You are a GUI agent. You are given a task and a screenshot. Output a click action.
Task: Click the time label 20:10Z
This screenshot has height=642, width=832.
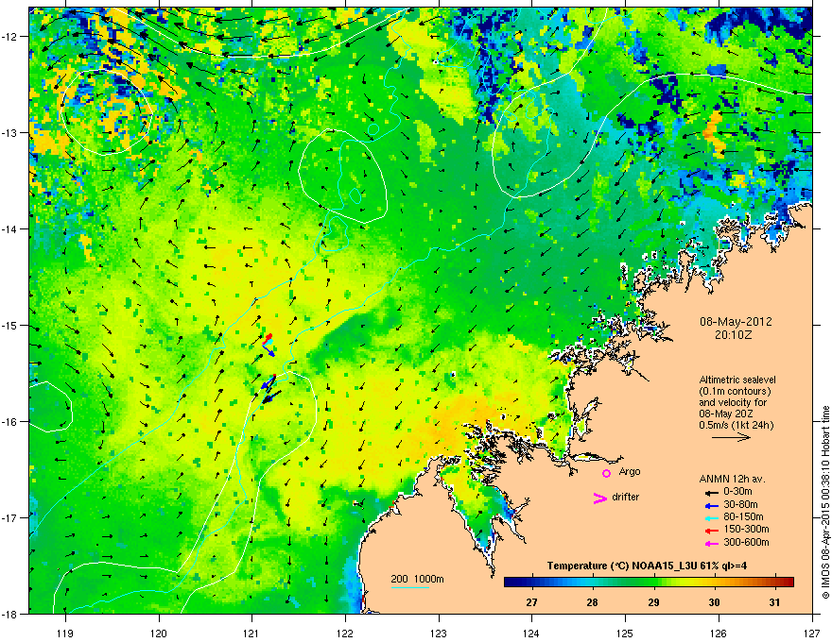pos(734,335)
